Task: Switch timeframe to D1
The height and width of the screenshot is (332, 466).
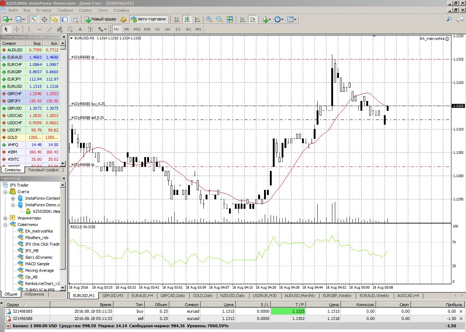Action: (x=178, y=29)
